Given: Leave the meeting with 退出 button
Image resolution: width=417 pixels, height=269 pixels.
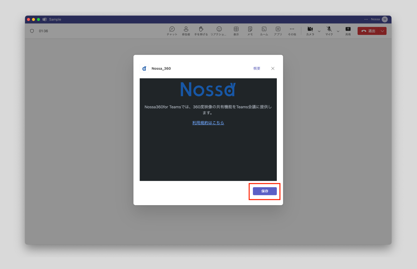Looking at the screenshot, I should (368, 31).
